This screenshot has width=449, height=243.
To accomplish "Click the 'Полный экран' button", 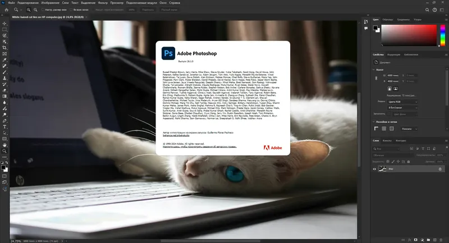I will point(169,10).
